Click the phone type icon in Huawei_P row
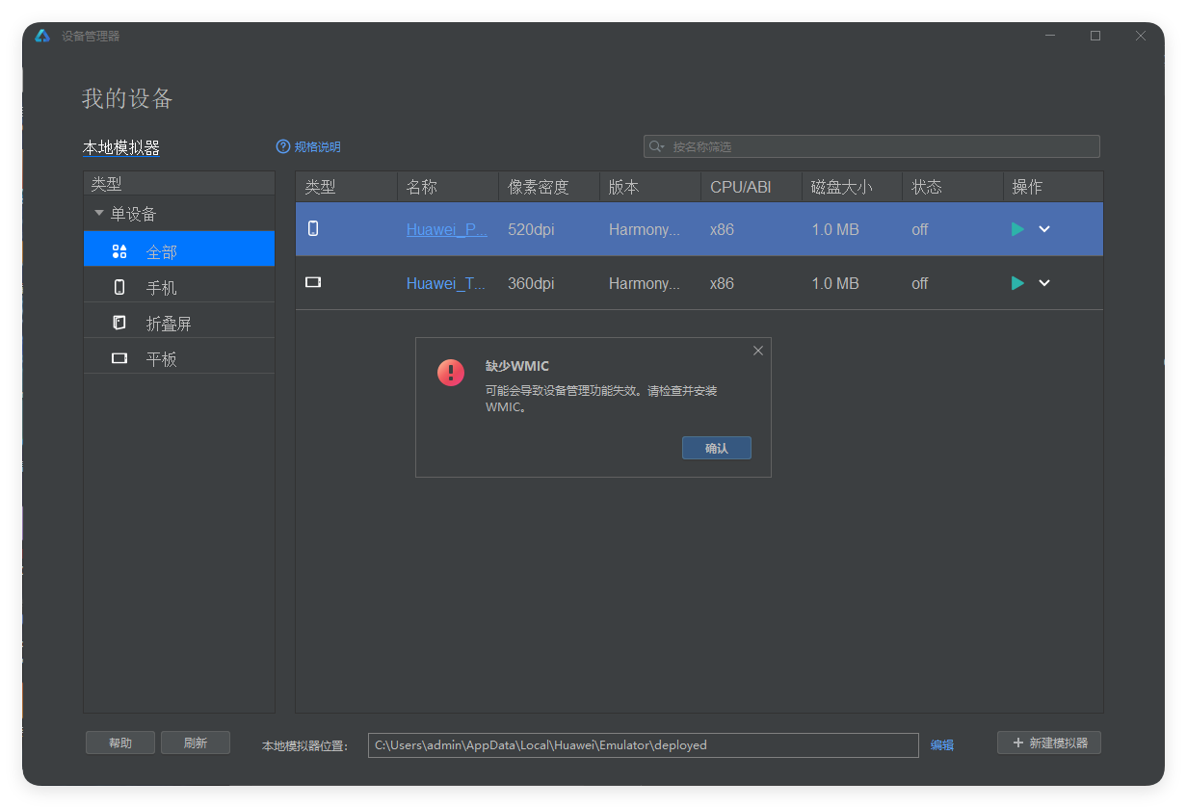 point(313,229)
